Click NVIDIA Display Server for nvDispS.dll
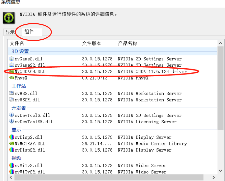Image resolution: width=225 pixels, height=181 pixels. pyautogui.click(x=145, y=137)
